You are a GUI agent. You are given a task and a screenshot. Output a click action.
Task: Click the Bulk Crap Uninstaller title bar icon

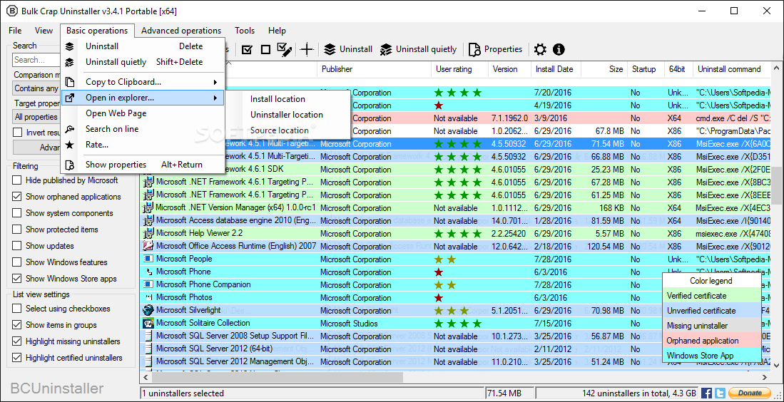(x=11, y=11)
